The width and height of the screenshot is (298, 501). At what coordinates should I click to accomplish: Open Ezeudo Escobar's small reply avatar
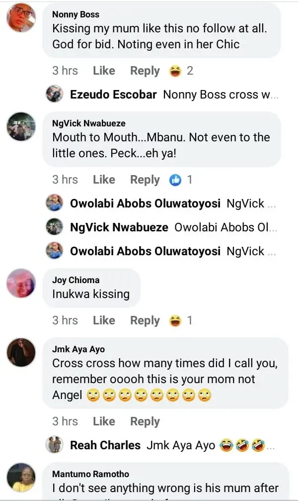tap(54, 95)
